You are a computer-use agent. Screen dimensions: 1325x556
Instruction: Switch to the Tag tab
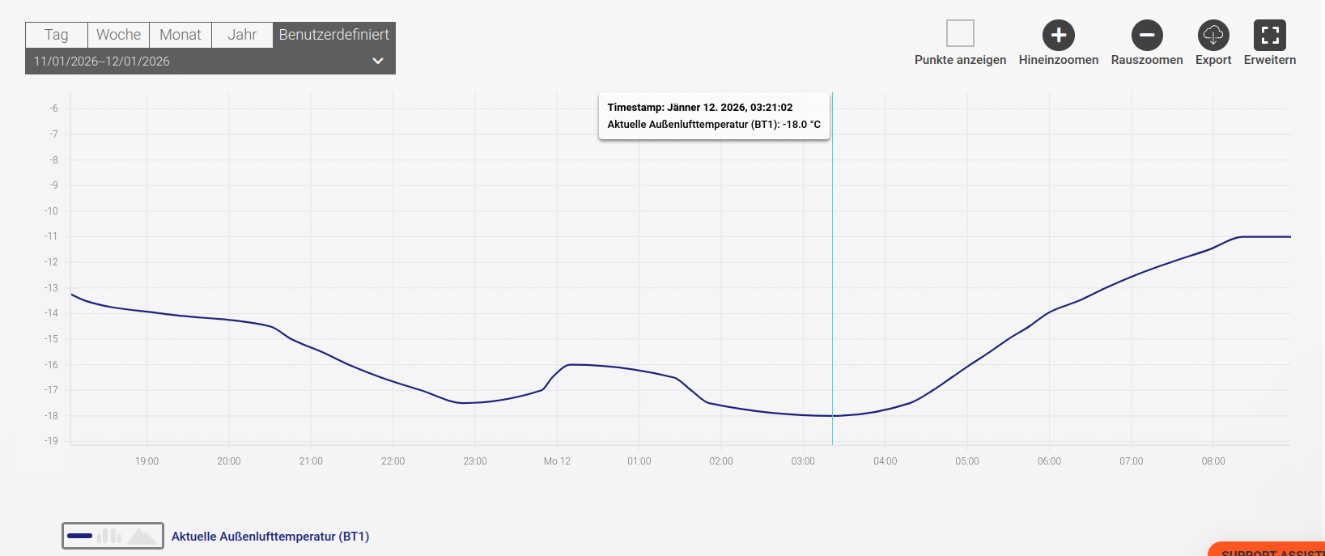click(x=57, y=35)
